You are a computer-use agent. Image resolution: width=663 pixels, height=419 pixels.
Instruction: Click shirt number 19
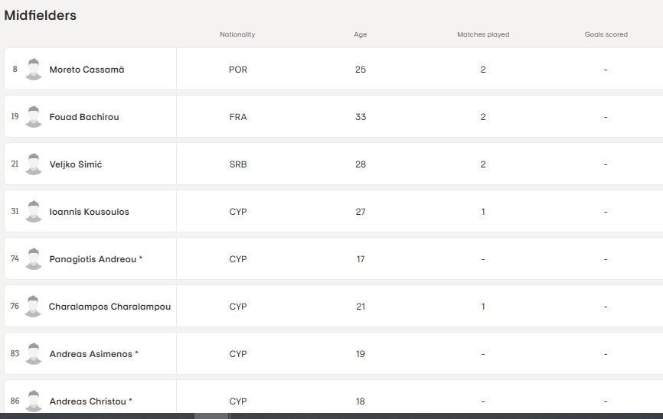[15, 116]
